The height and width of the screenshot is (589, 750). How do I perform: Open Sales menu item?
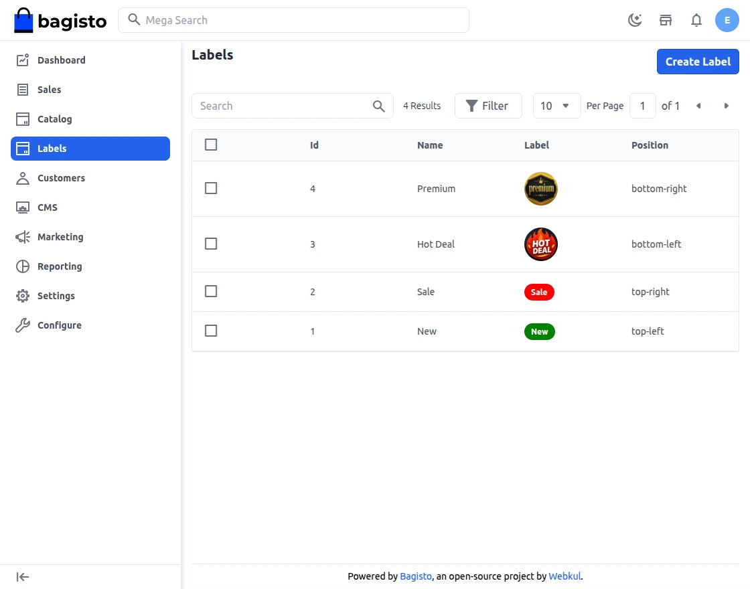point(90,90)
